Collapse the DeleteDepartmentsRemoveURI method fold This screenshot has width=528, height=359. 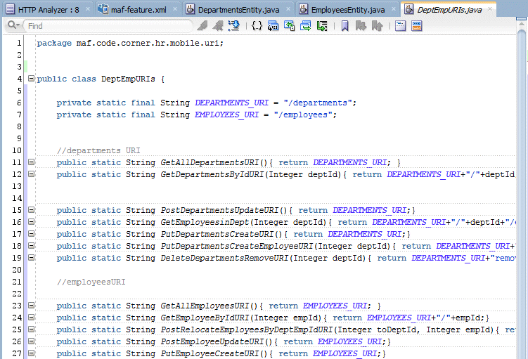pos(31,258)
